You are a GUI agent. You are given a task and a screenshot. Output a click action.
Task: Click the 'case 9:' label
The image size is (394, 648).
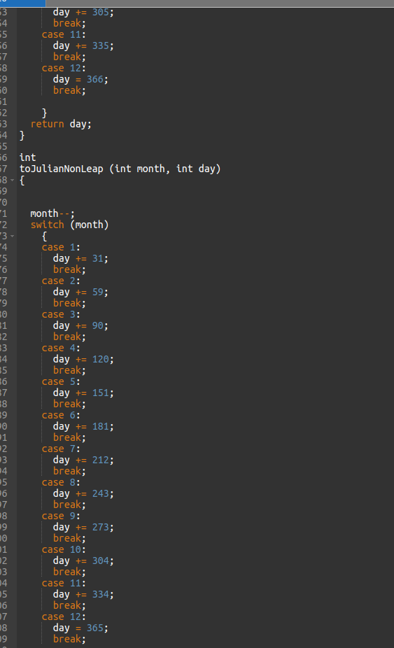tap(61, 516)
